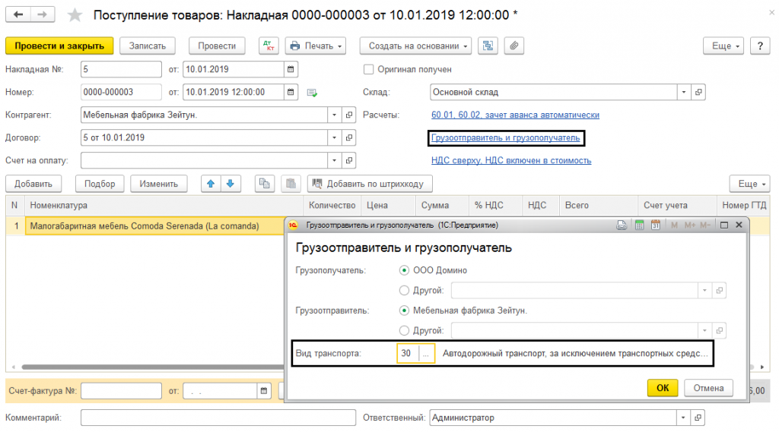Image resolution: width=779 pixels, height=432 pixels.
Task: Open Грузоотправитель и грузополучатель link
Action: pos(505,138)
